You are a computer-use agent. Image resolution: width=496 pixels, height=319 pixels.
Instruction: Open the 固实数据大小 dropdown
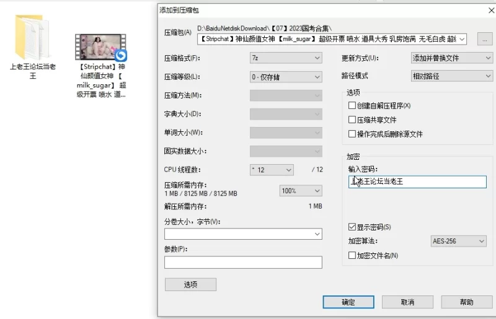[286, 151]
